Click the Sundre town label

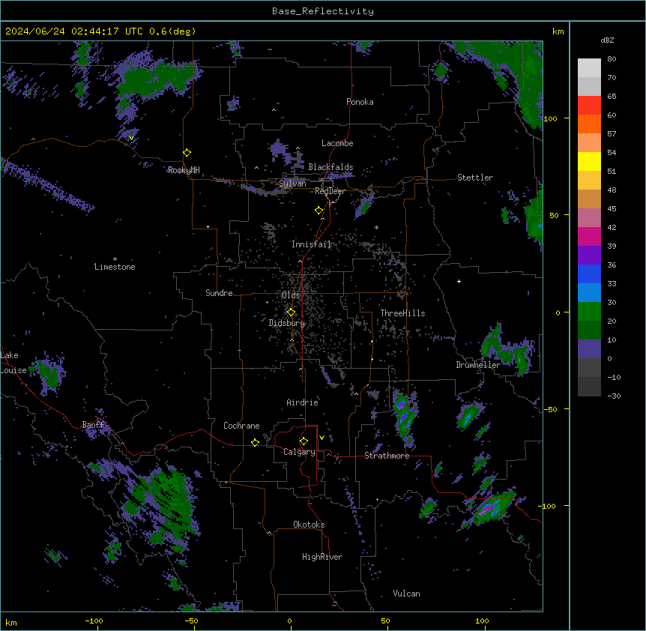pyautogui.click(x=219, y=293)
